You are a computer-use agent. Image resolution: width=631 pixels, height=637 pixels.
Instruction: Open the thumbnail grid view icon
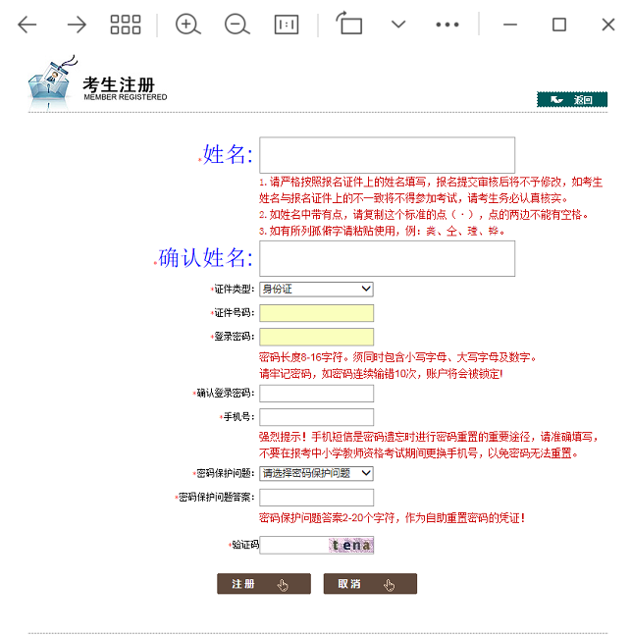tap(126, 25)
